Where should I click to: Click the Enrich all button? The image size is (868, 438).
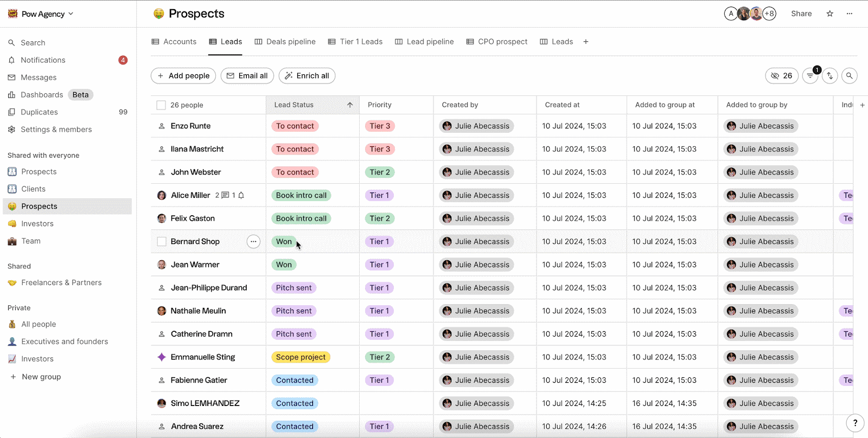pyautogui.click(x=307, y=76)
